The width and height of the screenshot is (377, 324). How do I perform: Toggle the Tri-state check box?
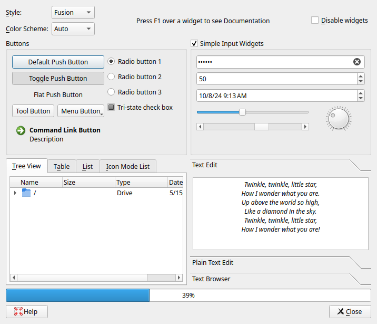(111, 108)
